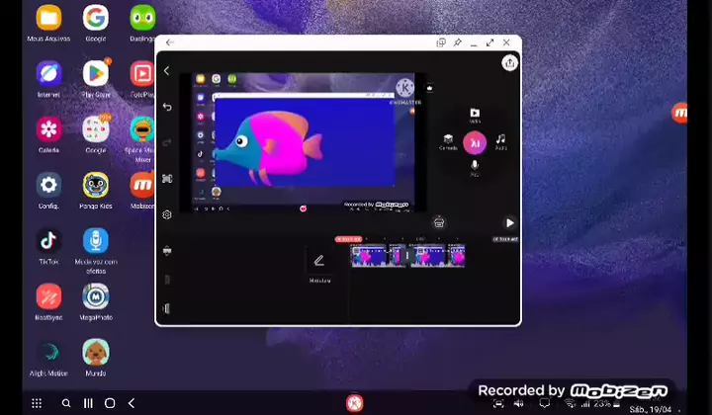Toggle pin on the pop-up window

(x=458, y=42)
